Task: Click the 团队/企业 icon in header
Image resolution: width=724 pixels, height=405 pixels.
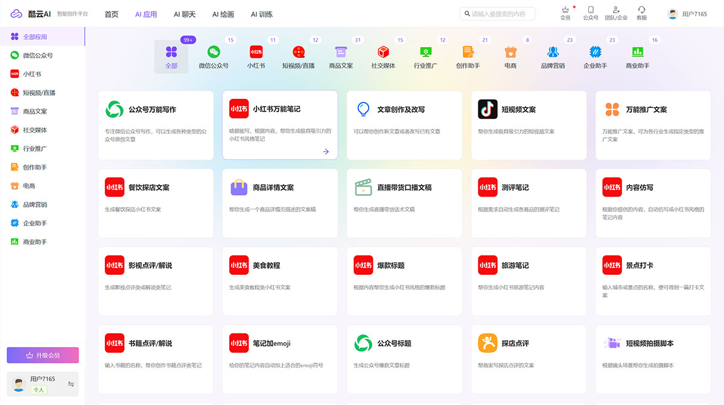Action: click(x=615, y=10)
